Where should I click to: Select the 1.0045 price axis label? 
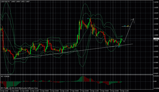tap(156, 41)
